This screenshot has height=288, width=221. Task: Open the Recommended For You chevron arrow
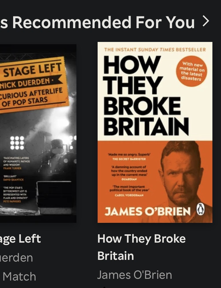pos(206,21)
